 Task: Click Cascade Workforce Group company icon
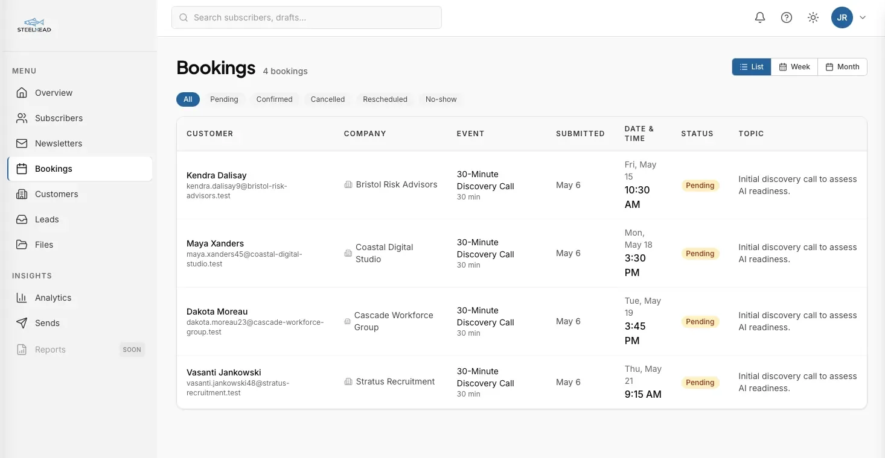click(347, 321)
